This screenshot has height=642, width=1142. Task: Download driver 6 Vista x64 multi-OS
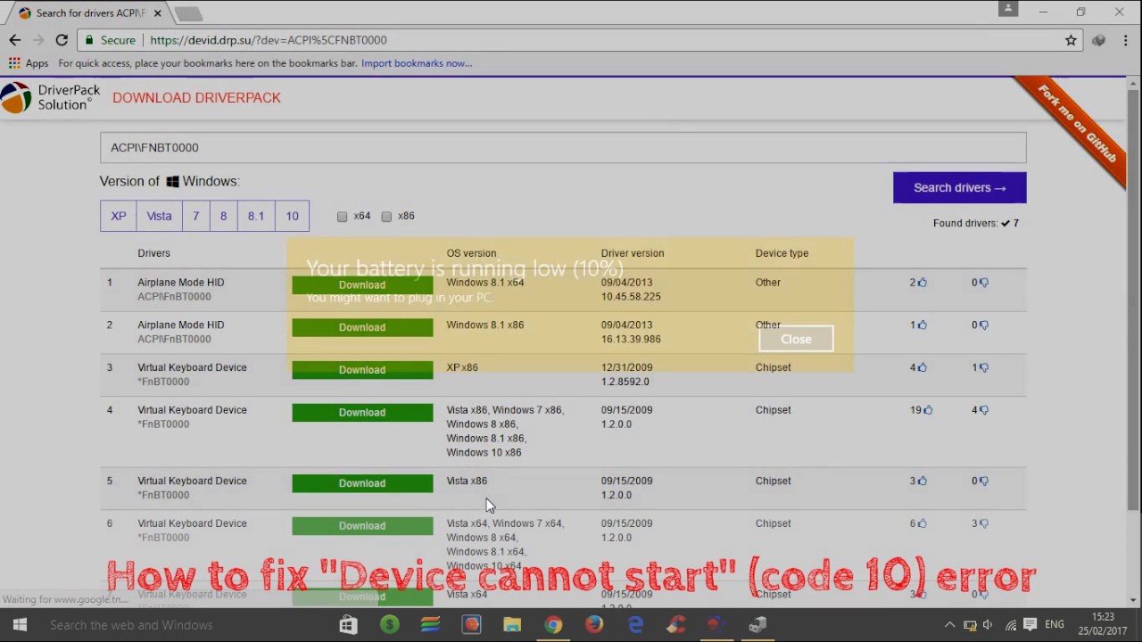coord(362,526)
